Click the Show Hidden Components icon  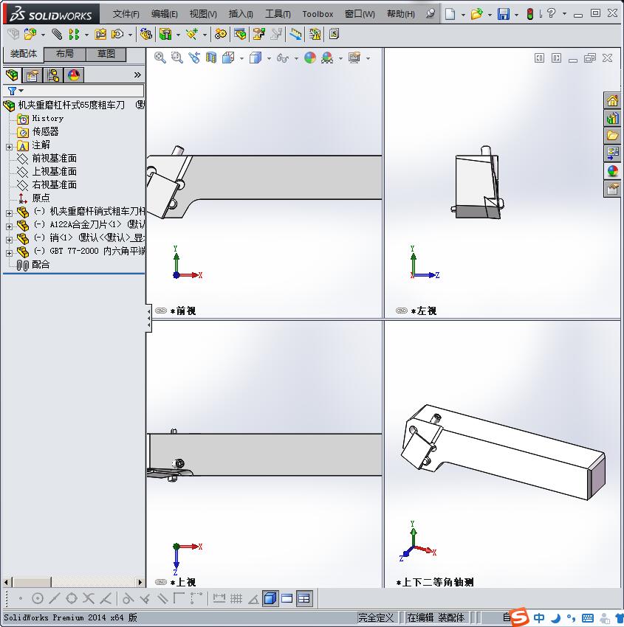tap(146, 35)
